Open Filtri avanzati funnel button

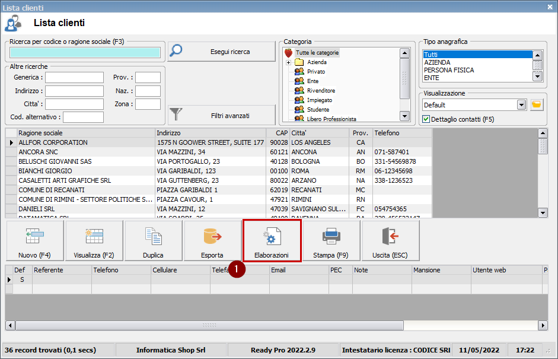222,115
